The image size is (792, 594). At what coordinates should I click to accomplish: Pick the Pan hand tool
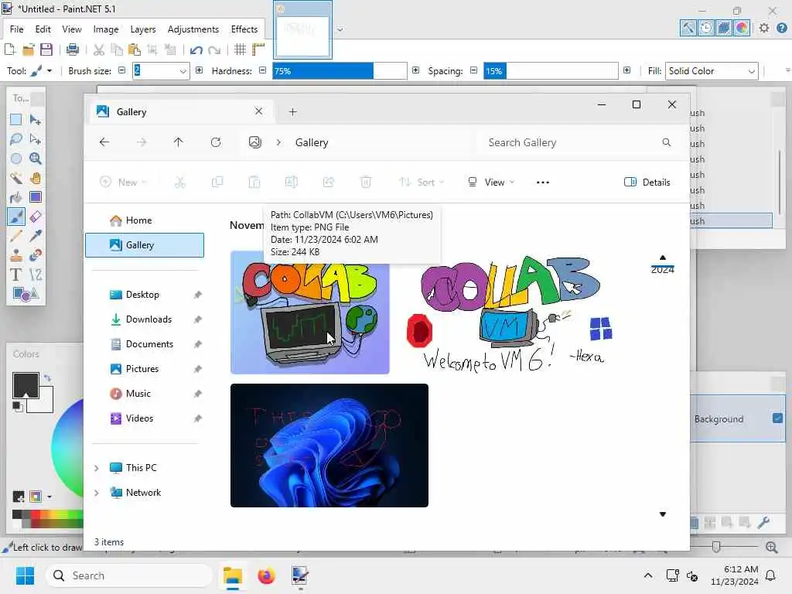tap(36, 178)
